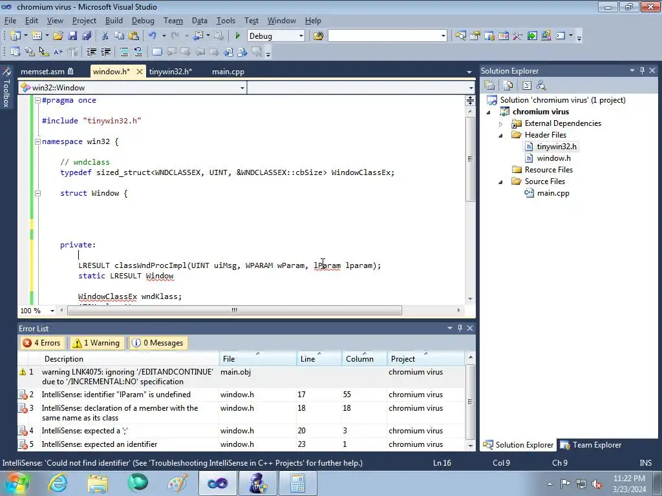Click the Extension Manager tools icon

(x=518, y=36)
